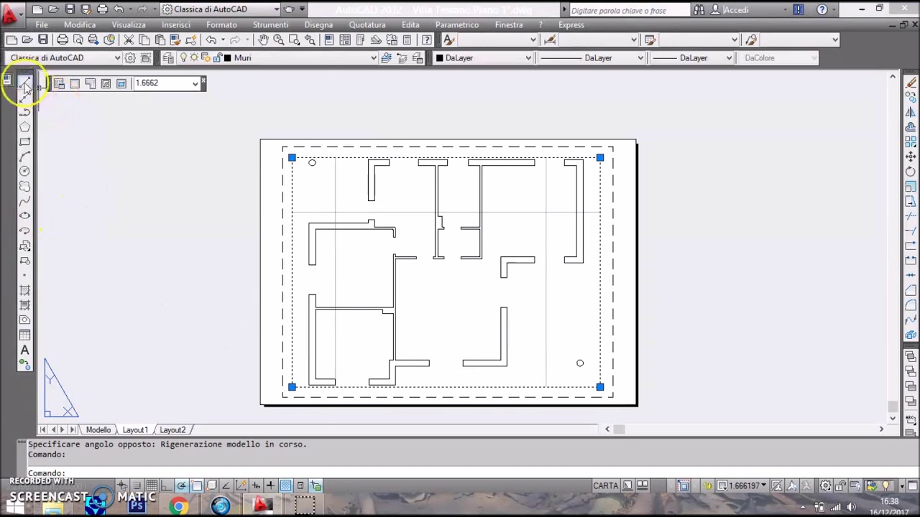Select the Rectangle draw tool
This screenshot has width=920, height=517.
click(24, 141)
